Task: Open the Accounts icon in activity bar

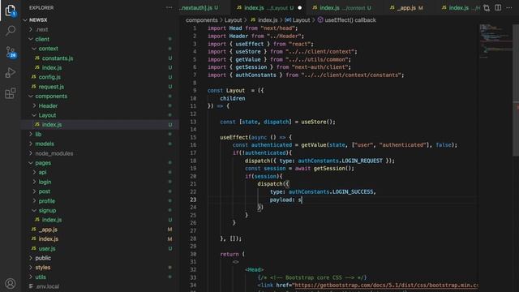Action: coord(11,284)
